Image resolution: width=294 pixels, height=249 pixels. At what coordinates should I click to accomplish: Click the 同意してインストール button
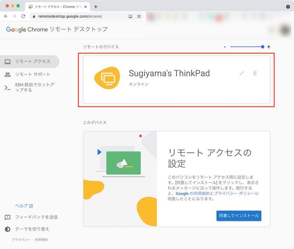(239, 215)
